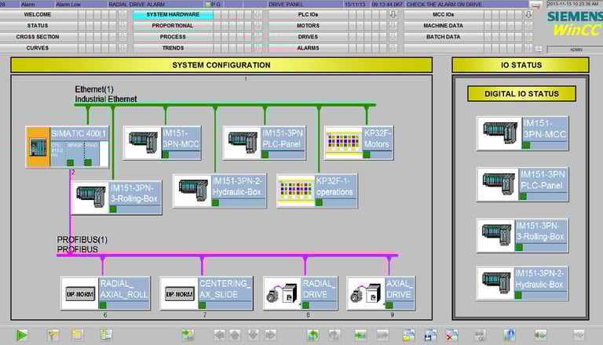Image resolution: width=603 pixels, height=345 pixels.
Task: Click the small icon left of ADMIN field
Action: [x=539, y=49]
